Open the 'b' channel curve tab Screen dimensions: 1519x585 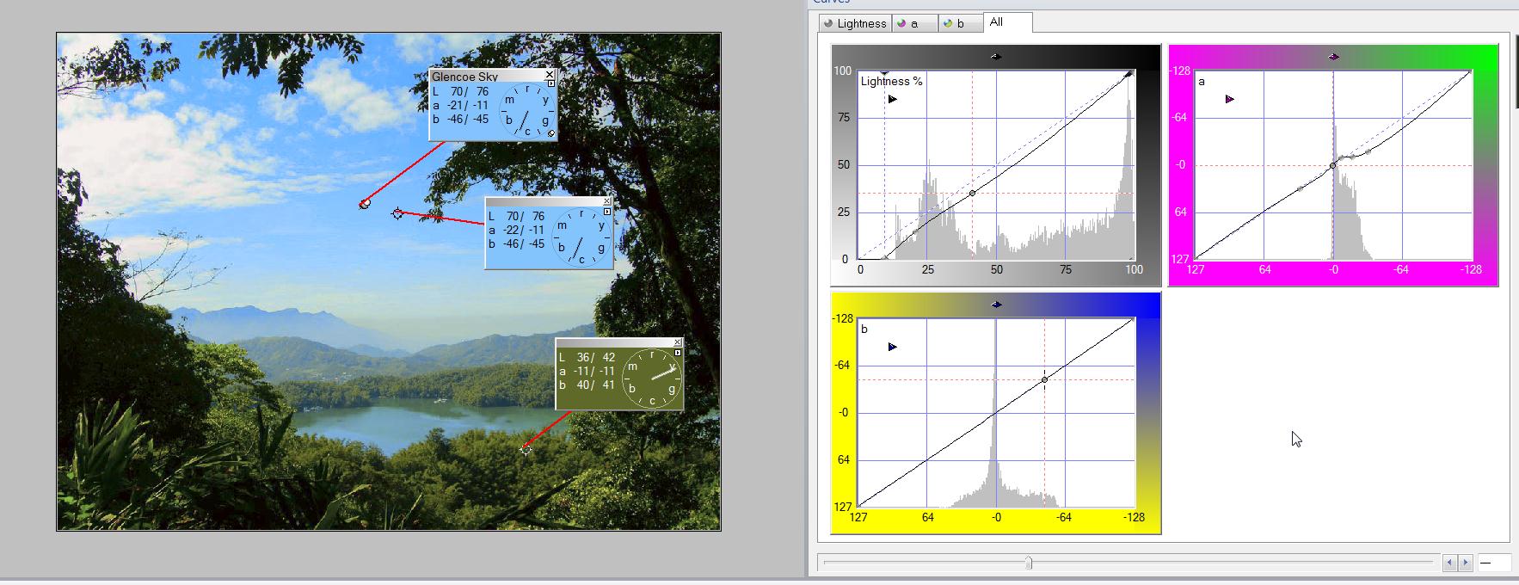[960, 23]
